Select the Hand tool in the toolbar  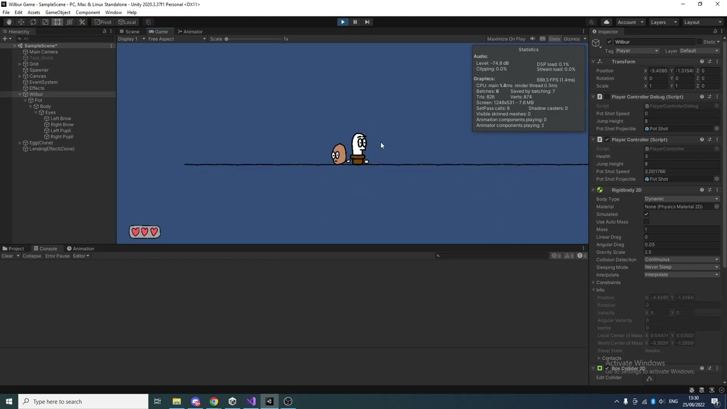coord(9,22)
